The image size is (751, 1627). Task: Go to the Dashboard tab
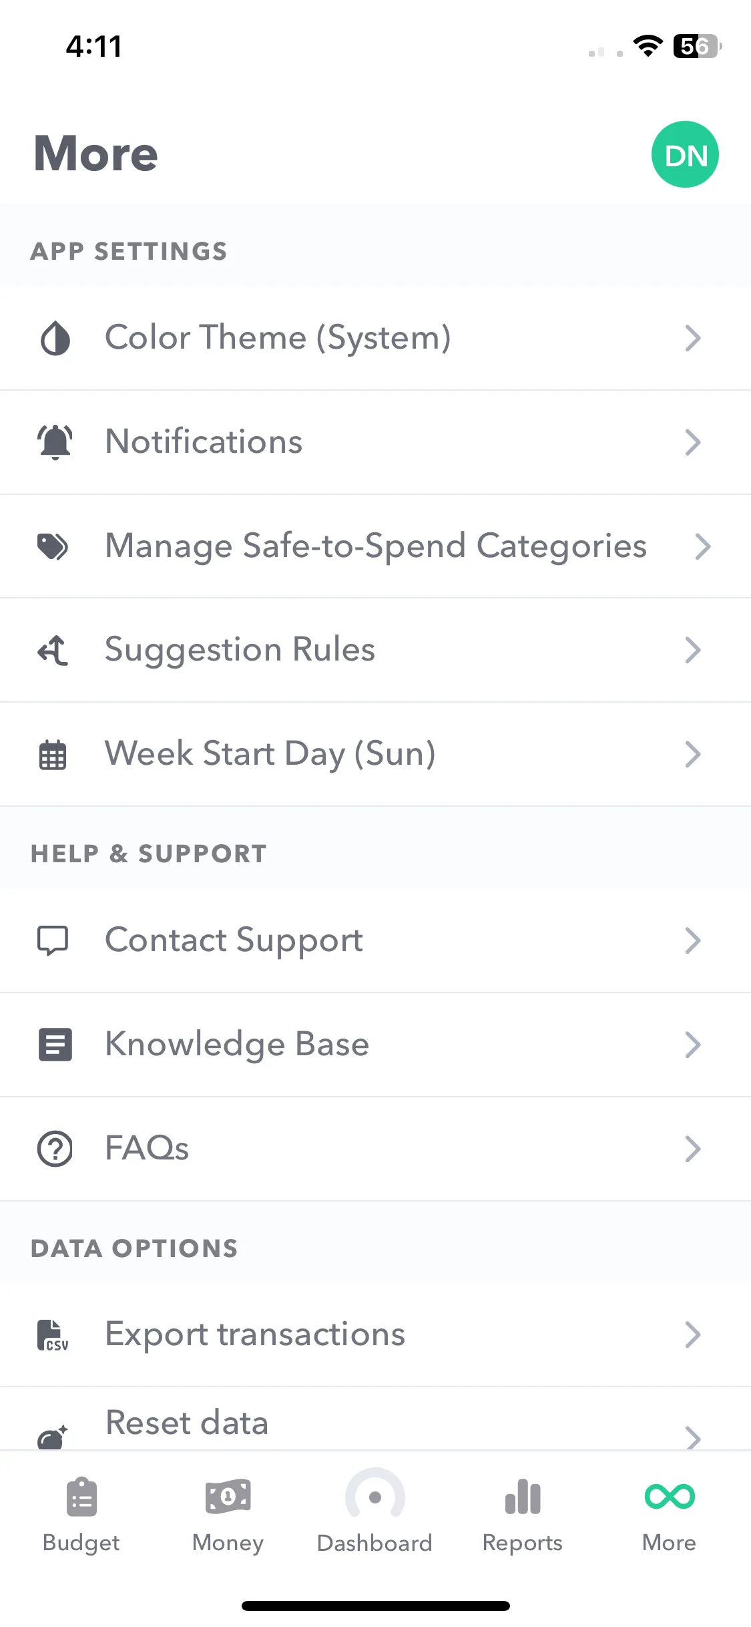(x=375, y=1512)
